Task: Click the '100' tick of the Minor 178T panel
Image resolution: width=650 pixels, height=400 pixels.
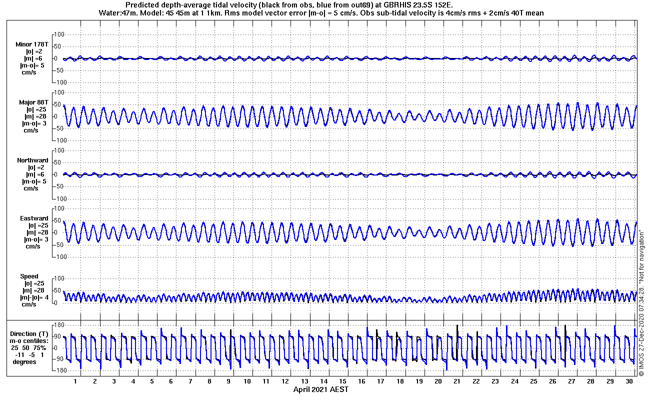Action: [60, 34]
